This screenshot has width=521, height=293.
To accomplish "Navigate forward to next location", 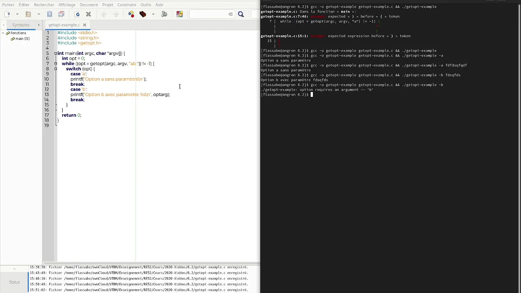I will click(116, 14).
